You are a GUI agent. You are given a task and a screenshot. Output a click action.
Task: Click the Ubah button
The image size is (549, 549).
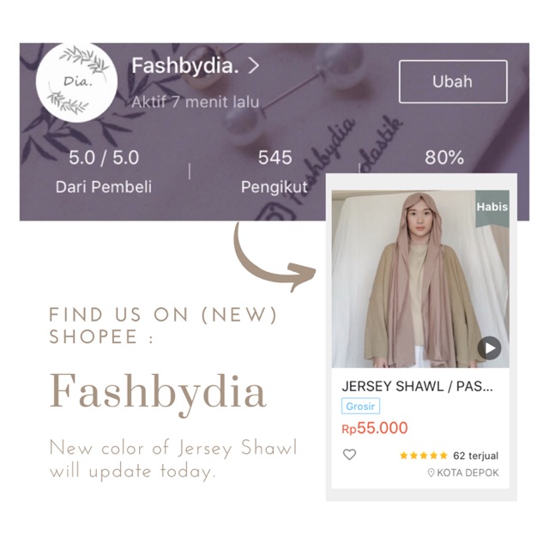pyautogui.click(x=453, y=81)
